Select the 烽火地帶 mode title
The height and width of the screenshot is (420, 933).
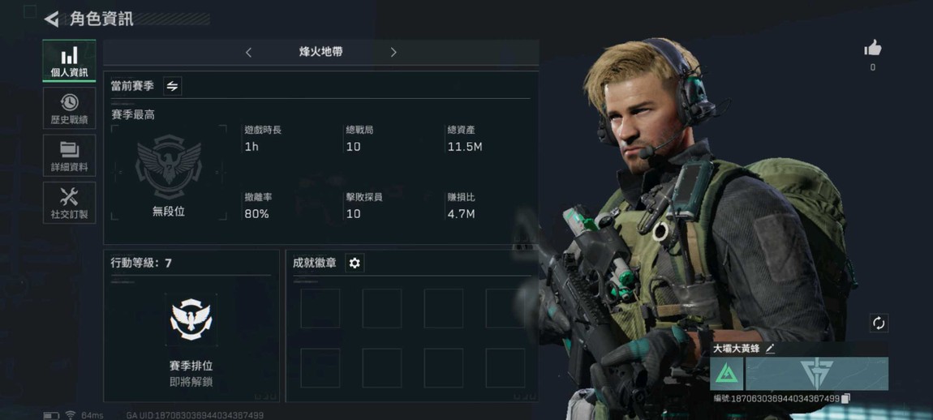pos(320,52)
